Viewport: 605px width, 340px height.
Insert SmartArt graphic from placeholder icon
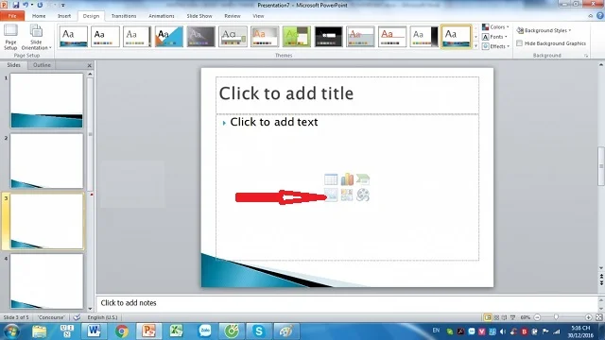click(x=363, y=179)
